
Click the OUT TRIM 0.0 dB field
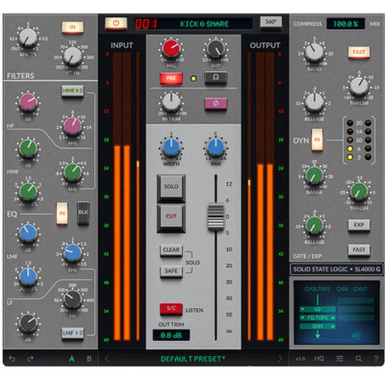click(x=171, y=335)
